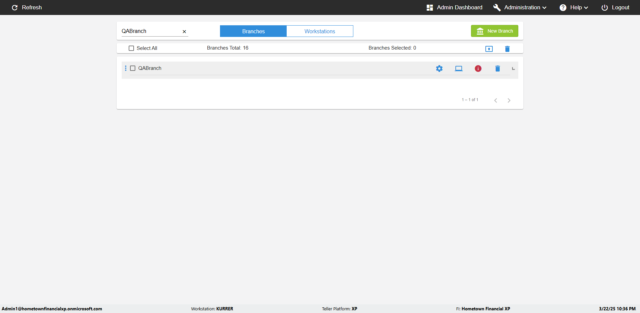Click the date and time in status bar

coord(617,309)
